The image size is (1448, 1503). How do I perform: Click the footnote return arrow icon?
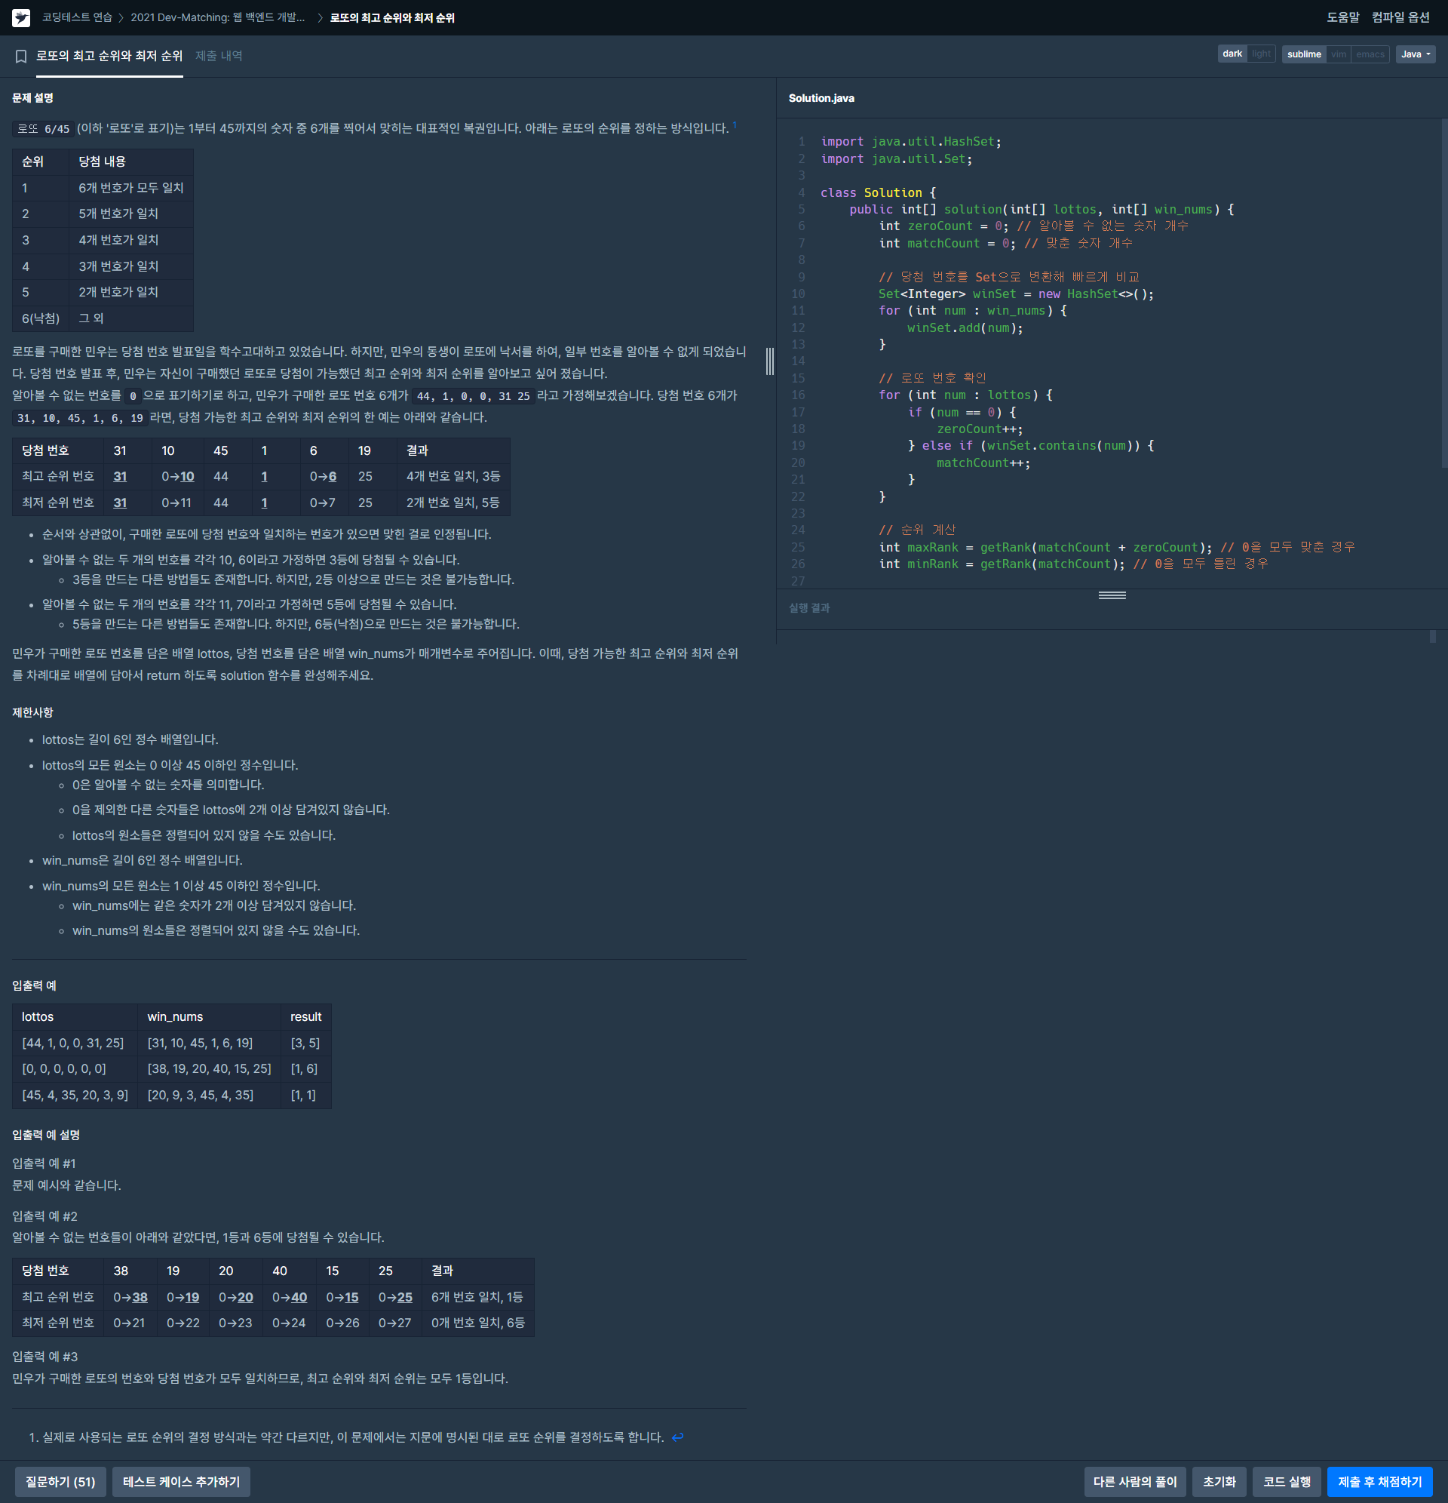(676, 1437)
